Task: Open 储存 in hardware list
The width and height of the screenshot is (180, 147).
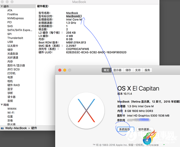Action: click(x=10, y=50)
